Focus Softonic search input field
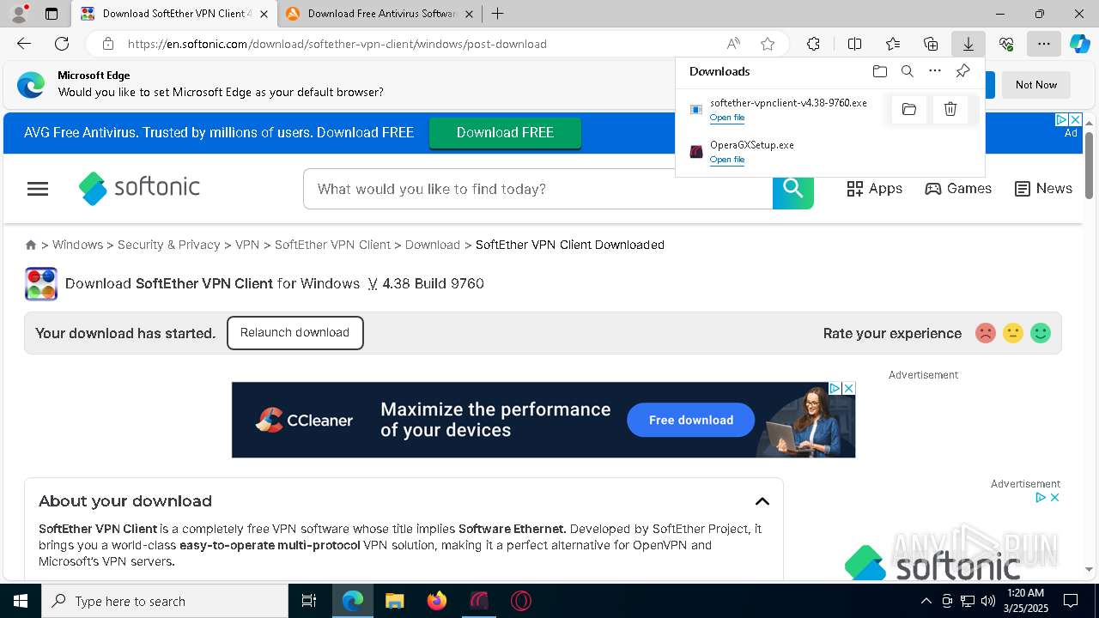 click(x=538, y=189)
